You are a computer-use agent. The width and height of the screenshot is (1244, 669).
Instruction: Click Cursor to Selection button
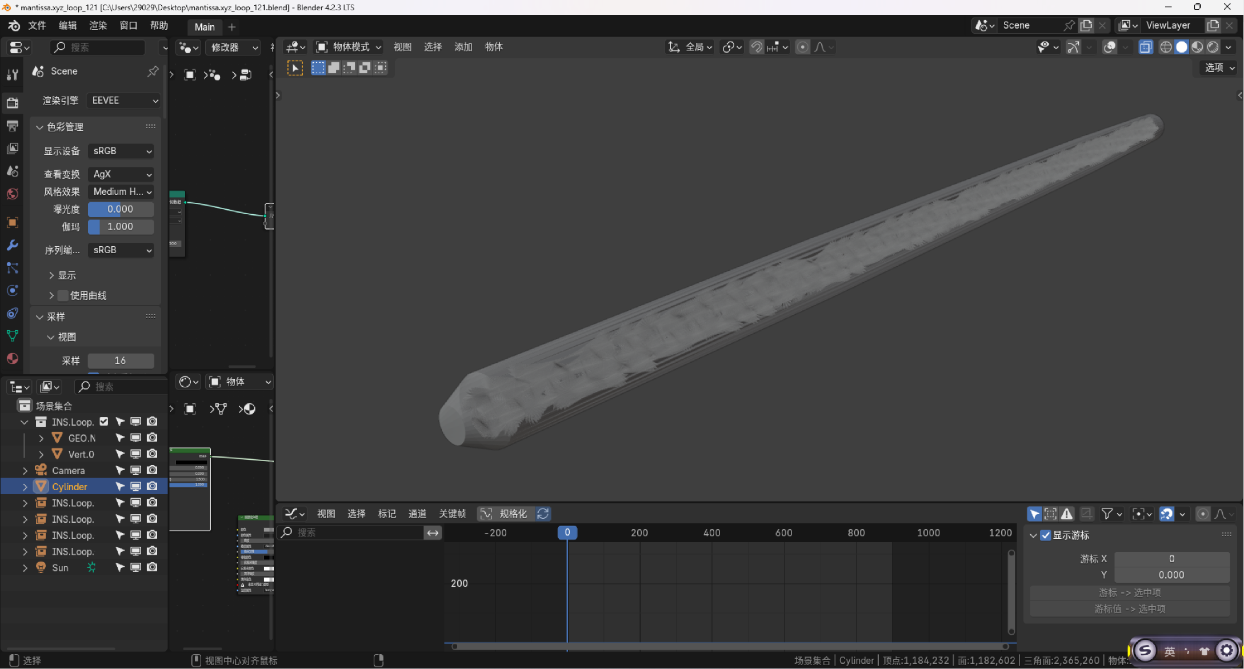click(x=1129, y=592)
